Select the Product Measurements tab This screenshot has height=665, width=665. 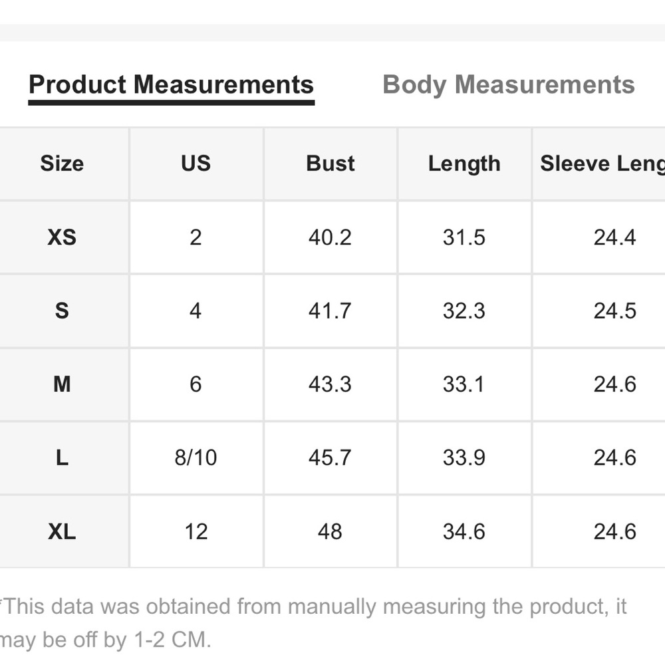[x=171, y=85]
